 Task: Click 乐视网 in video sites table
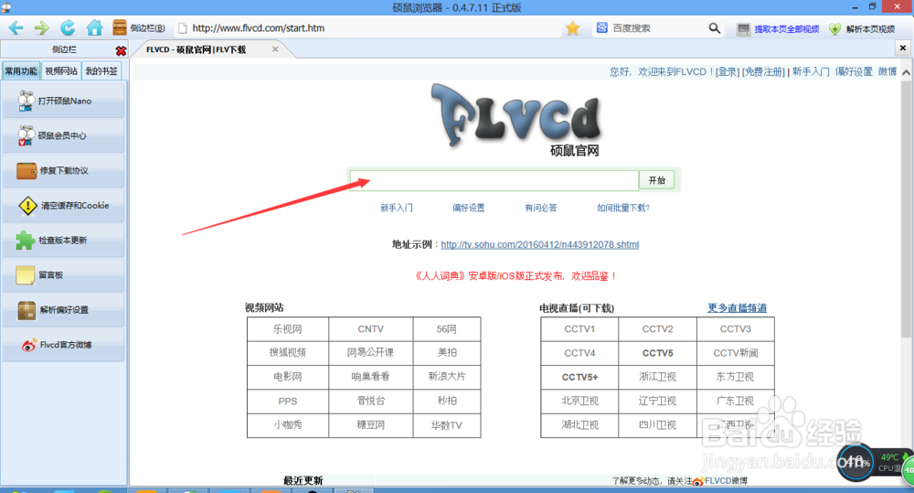point(288,329)
